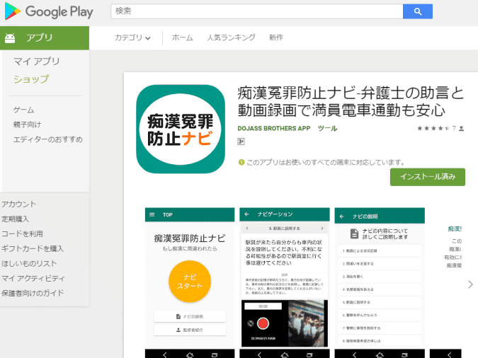Click コードを利用 link
Image resolution: width=478 pixels, height=358 pixels.
point(22,233)
